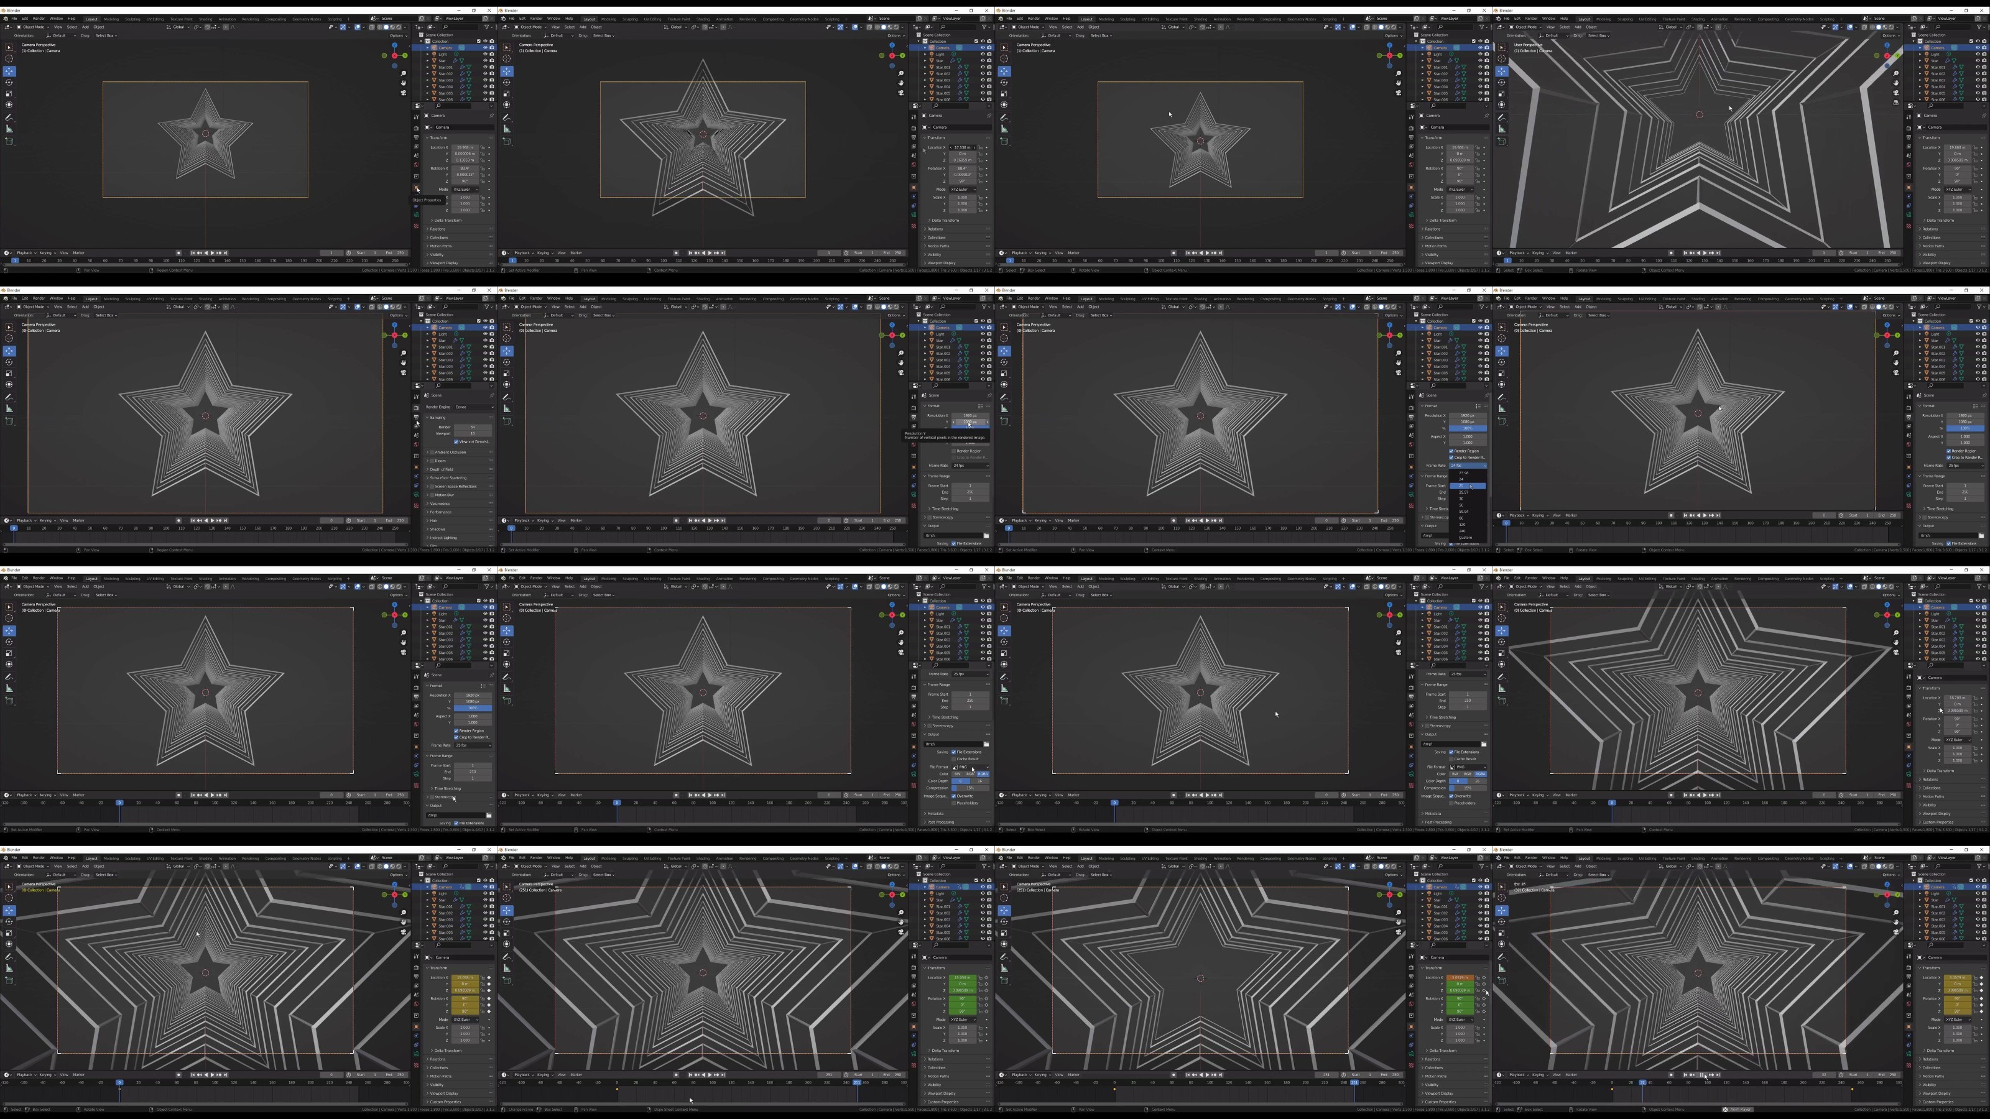Choose 29.97 from the open frame rate list
The image size is (1990, 1119).
point(1468,493)
